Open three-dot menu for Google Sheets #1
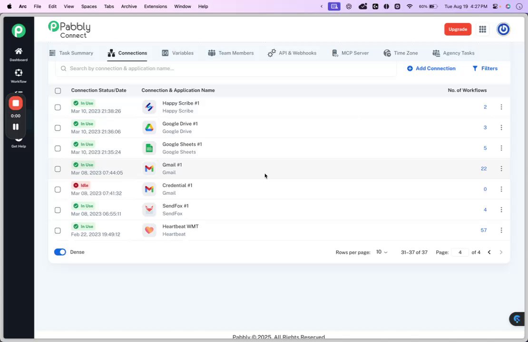The image size is (528, 342). coord(501,148)
